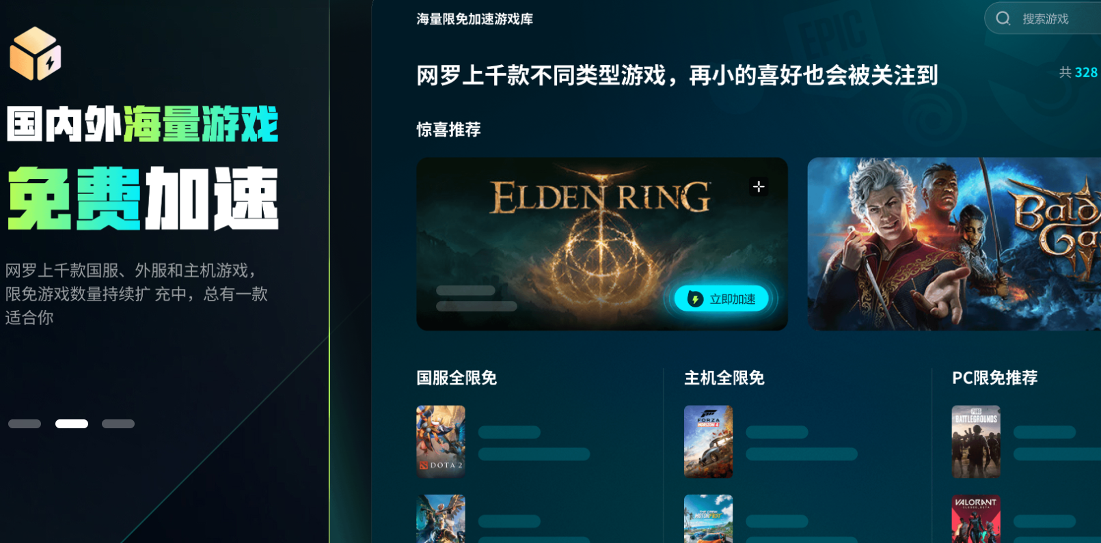Click the 共 328 game count link
Viewport: 1101px width, 543px height.
coord(1079,72)
